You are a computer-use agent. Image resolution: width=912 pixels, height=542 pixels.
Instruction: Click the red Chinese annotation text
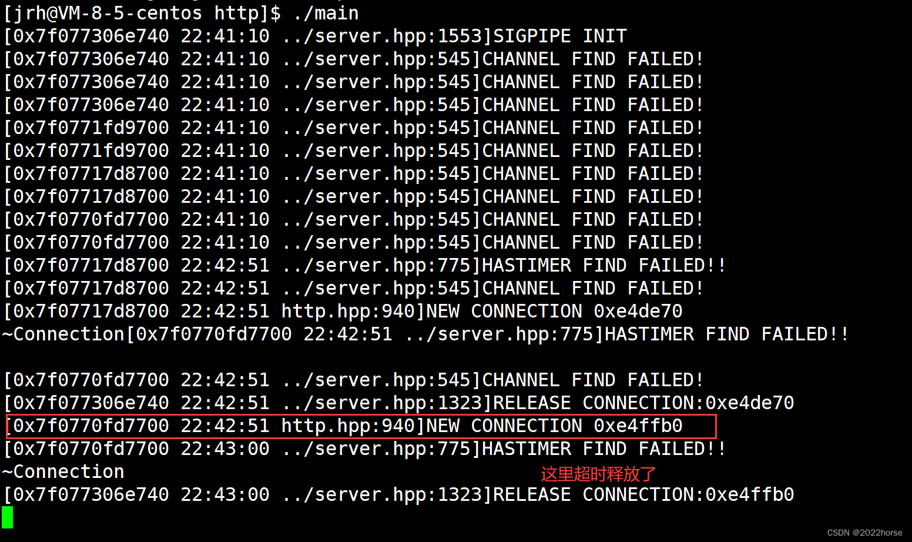(x=598, y=474)
